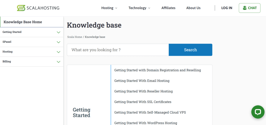
Task: Expand the Hosting sidebar chevron
Action: (59, 52)
